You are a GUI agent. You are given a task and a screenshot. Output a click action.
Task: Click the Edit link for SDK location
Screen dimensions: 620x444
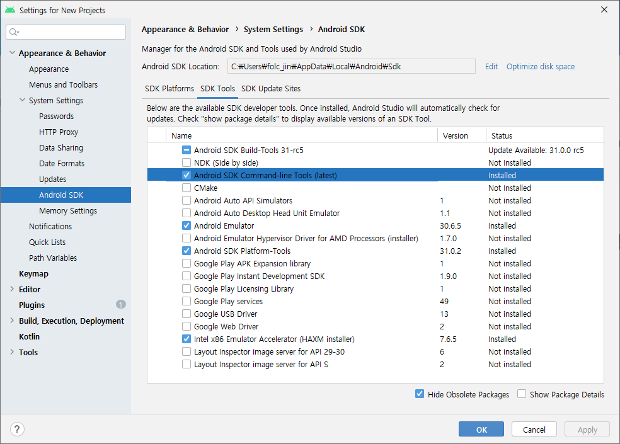(x=491, y=66)
